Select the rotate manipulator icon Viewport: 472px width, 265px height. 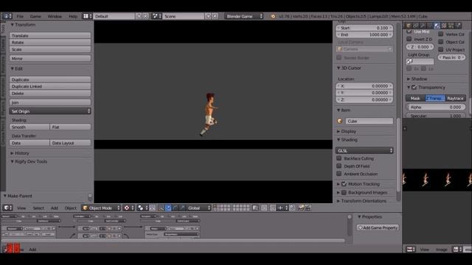(x=176, y=208)
